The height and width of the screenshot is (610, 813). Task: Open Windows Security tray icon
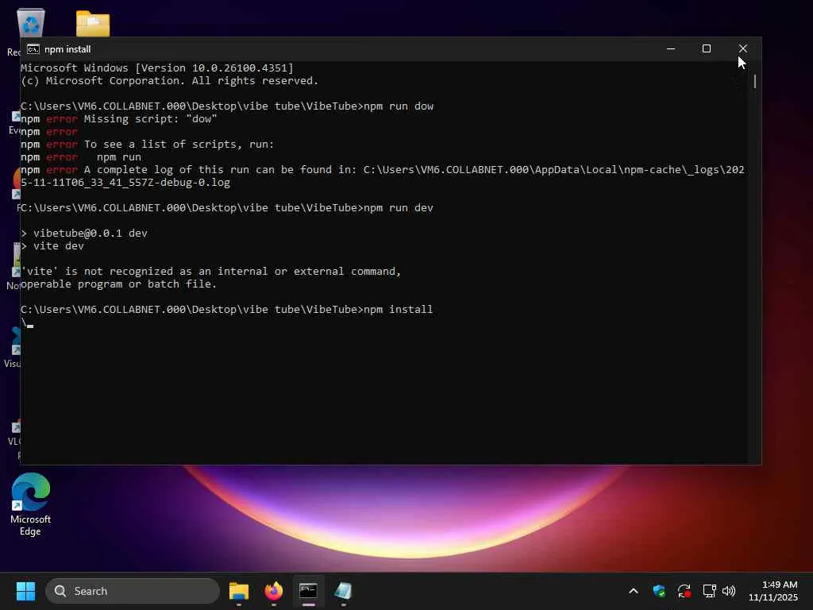point(659,591)
